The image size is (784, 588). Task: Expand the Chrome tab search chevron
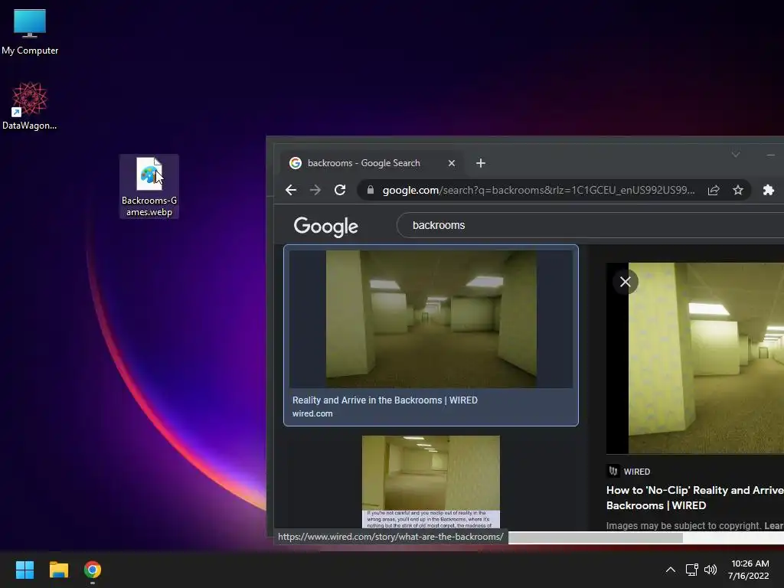736,154
